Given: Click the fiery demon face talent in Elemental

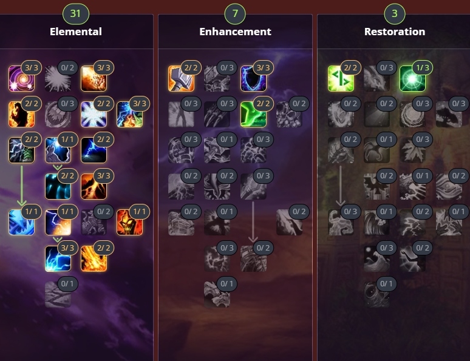Looking at the screenshot, I should point(130,222).
